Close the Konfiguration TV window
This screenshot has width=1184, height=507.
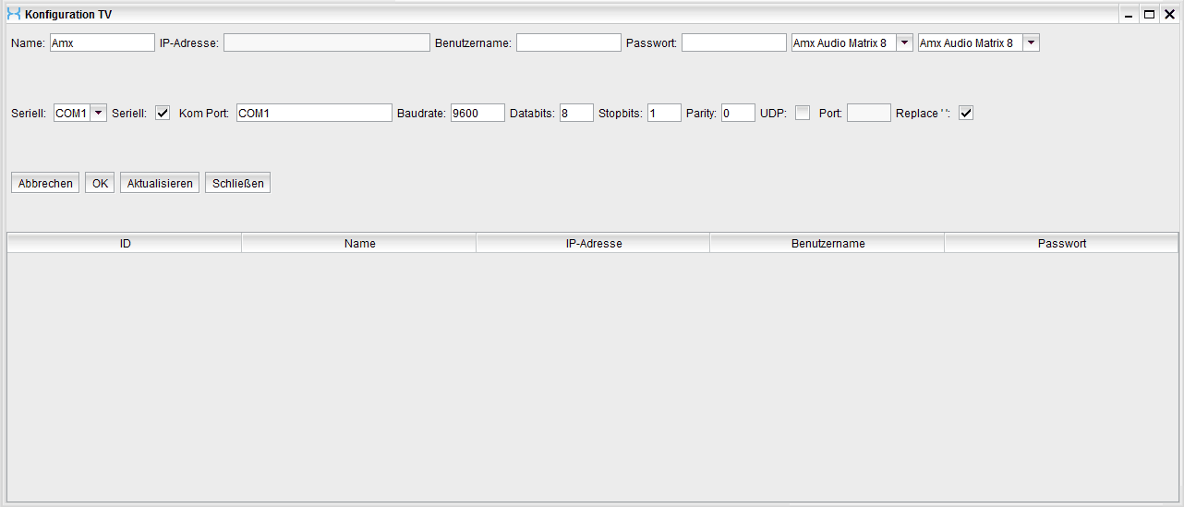point(1169,14)
